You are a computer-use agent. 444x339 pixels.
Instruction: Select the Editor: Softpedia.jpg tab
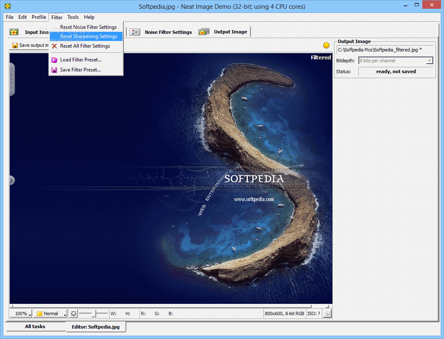96,327
